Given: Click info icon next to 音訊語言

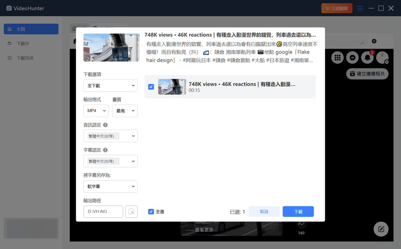Looking at the screenshot, I should (105, 125).
